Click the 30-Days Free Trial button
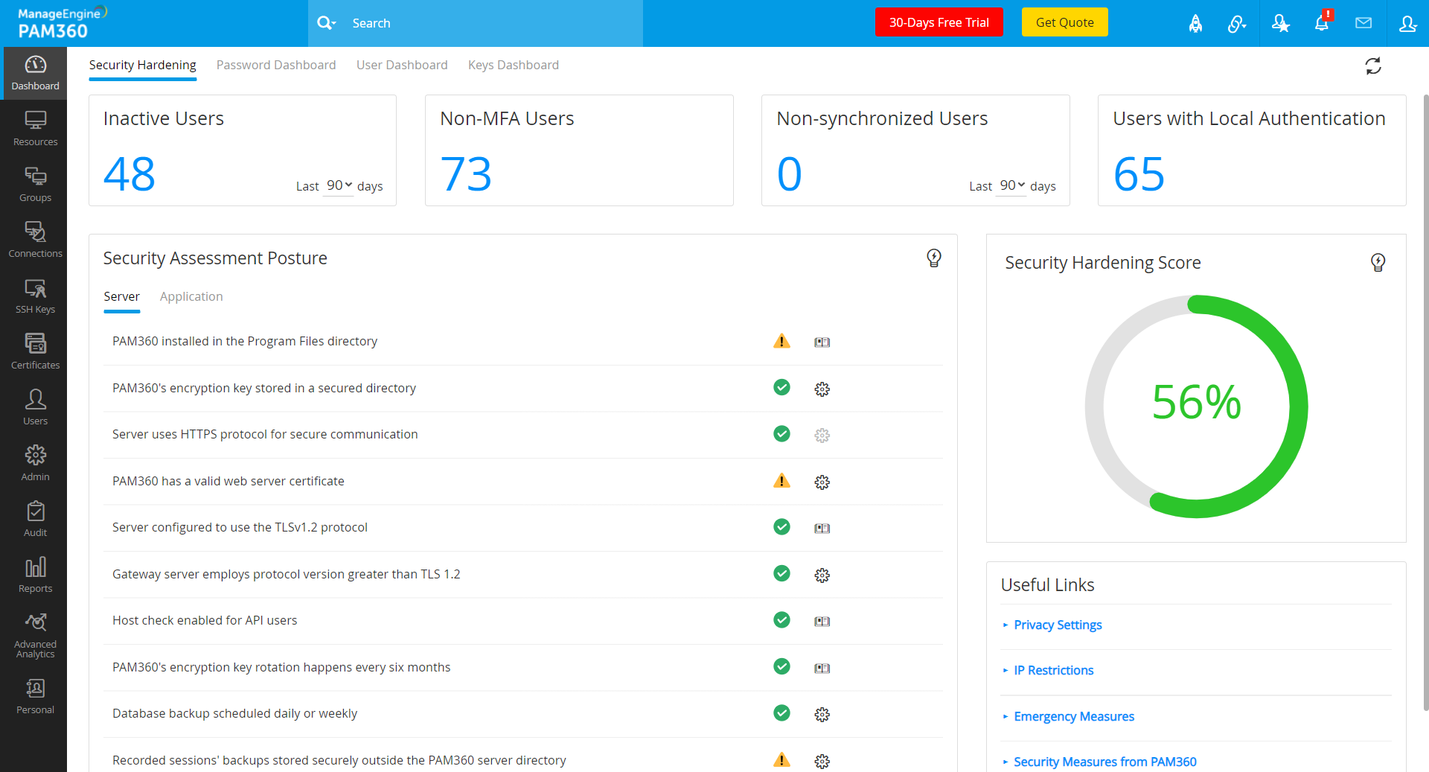Image resolution: width=1429 pixels, height=772 pixels. tap(939, 22)
